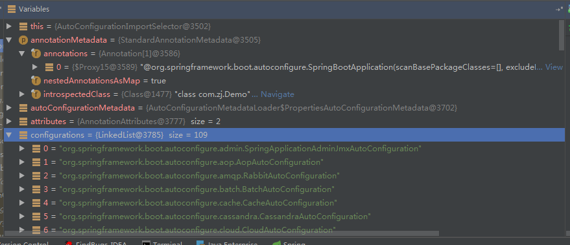Expand the attributes variable
Image resolution: width=570 pixels, height=245 pixels.
10,122
